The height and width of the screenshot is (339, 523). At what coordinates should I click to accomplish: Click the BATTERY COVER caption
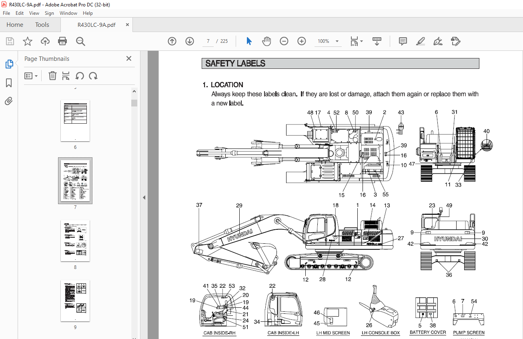click(428, 333)
